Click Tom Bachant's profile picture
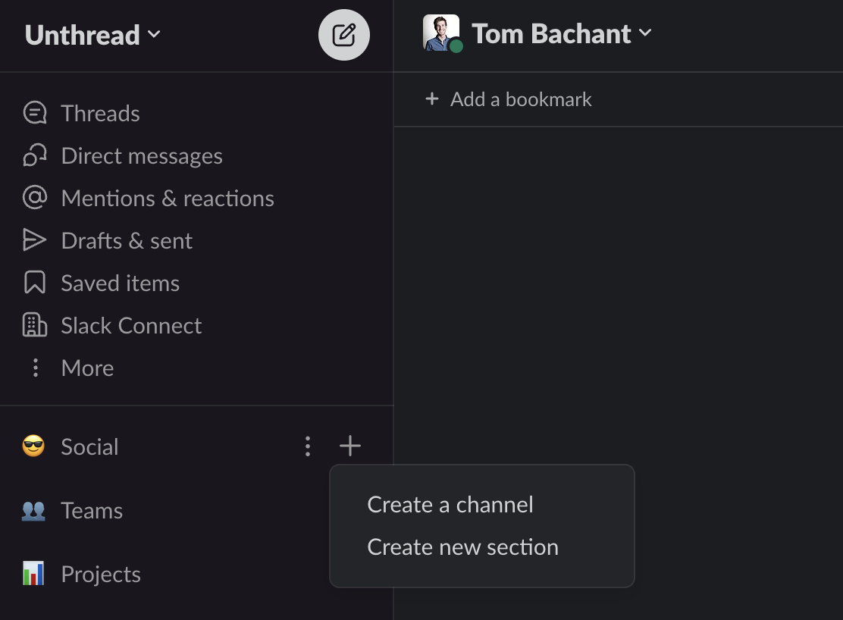 (440, 33)
